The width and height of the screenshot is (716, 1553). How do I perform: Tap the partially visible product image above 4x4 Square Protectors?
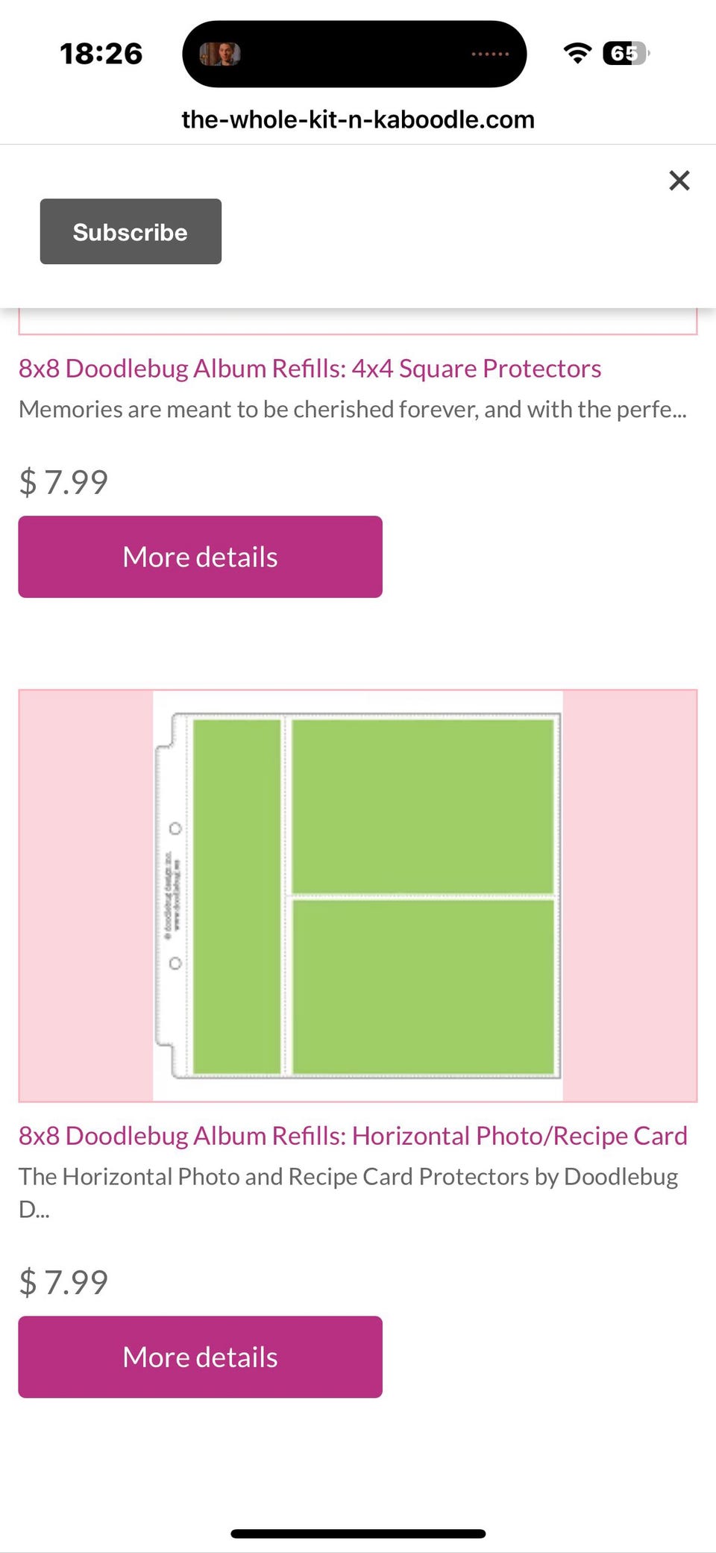[x=358, y=322]
